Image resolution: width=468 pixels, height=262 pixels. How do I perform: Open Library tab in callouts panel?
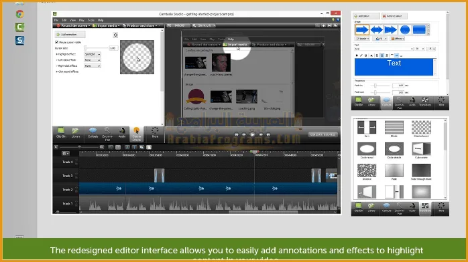(371, 102)
